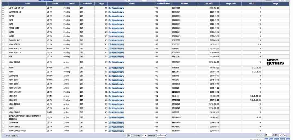Go to next page arrow
Image resolution: width=293 pixels, height=140 pixels.
click(x=280, y=135)
